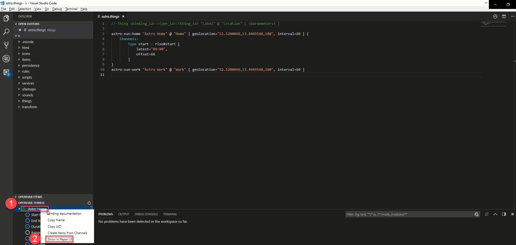The height and width of the screenshot is (245, 516).
Task: Open the Selection menu in menu bar
Action: coord(24,9)
